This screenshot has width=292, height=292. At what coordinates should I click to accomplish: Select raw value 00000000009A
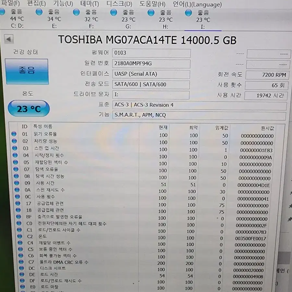[256, 158]
